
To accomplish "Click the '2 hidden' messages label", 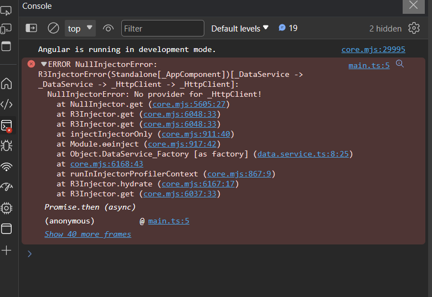I will (x=385, y=29).
